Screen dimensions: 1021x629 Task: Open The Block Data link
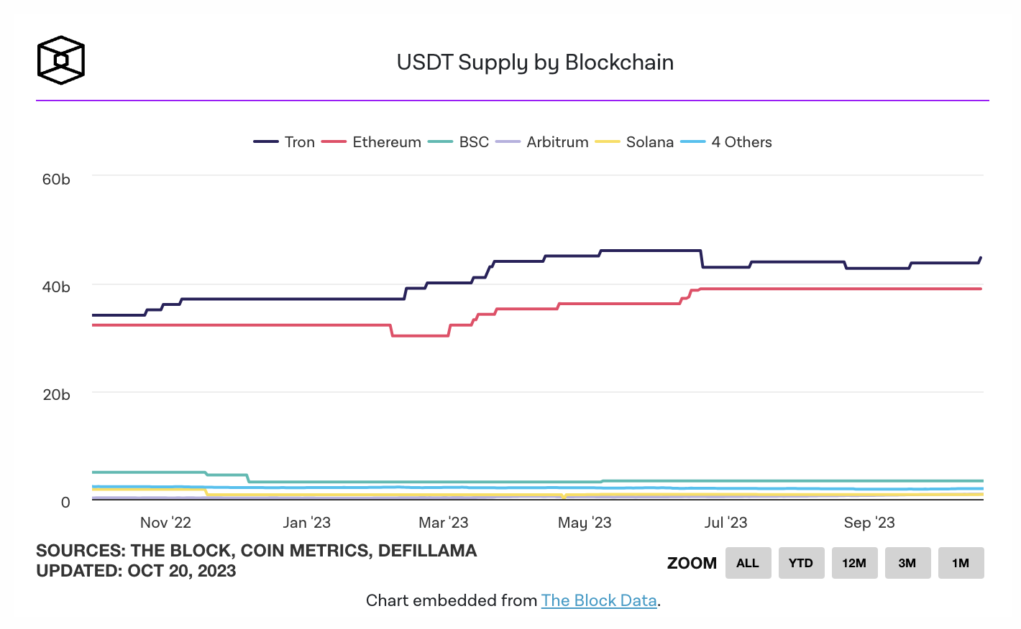click(599, 600)
